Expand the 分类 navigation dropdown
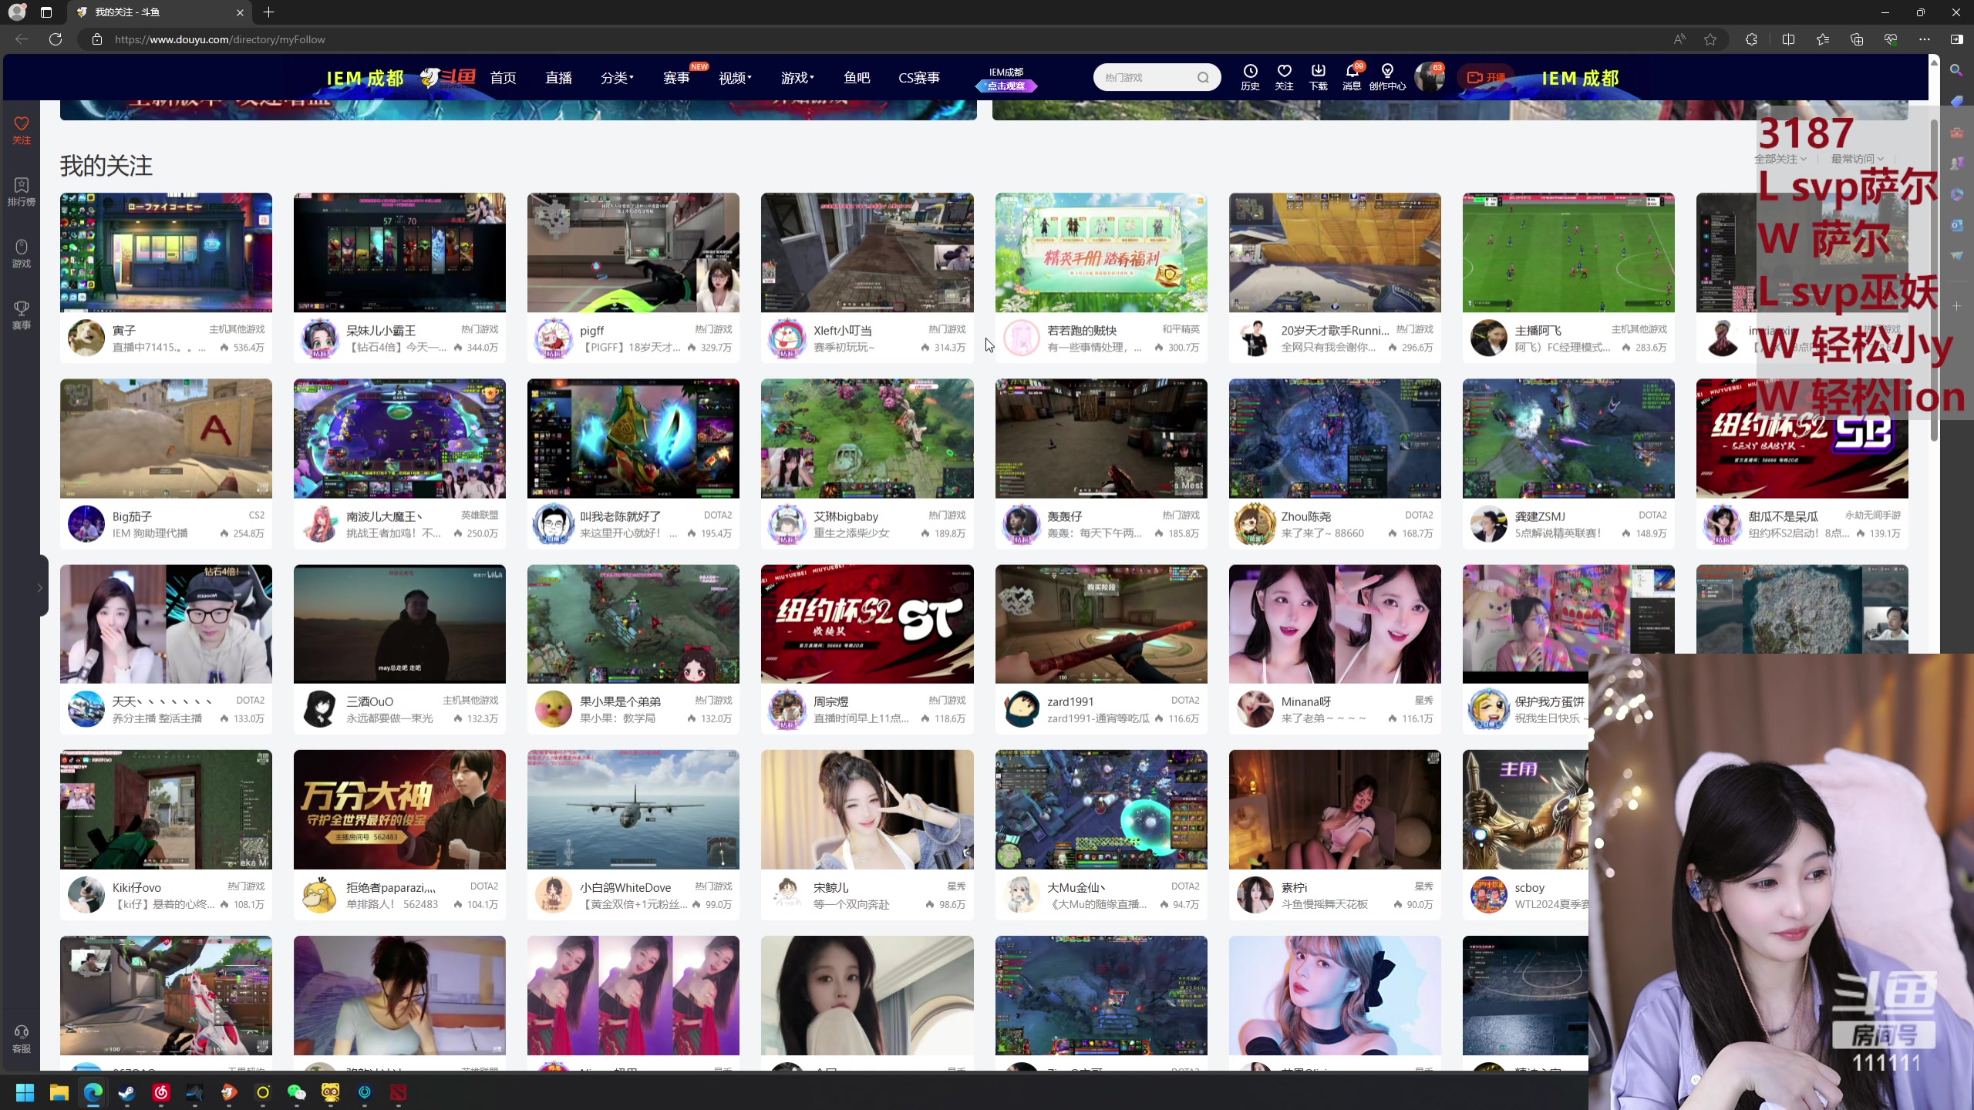The width and height of the screenshot is (1974, 1110). 617,78
